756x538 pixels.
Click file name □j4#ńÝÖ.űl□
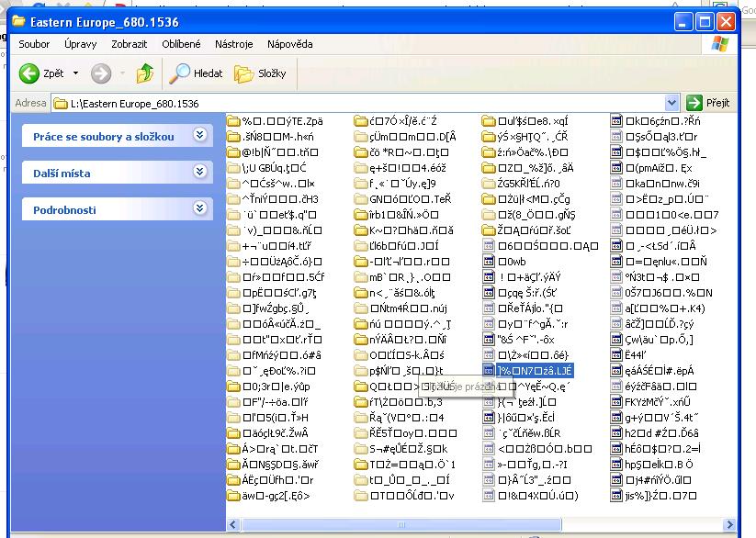coord(658,480)
